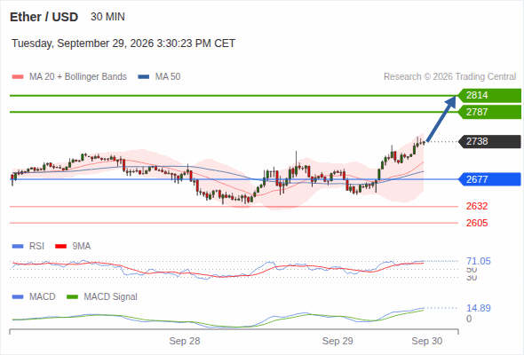The height and width of the screenshot is (355, 524).
Task: Click the MA 50 blue legend swatch
Action: pos(144,77)
